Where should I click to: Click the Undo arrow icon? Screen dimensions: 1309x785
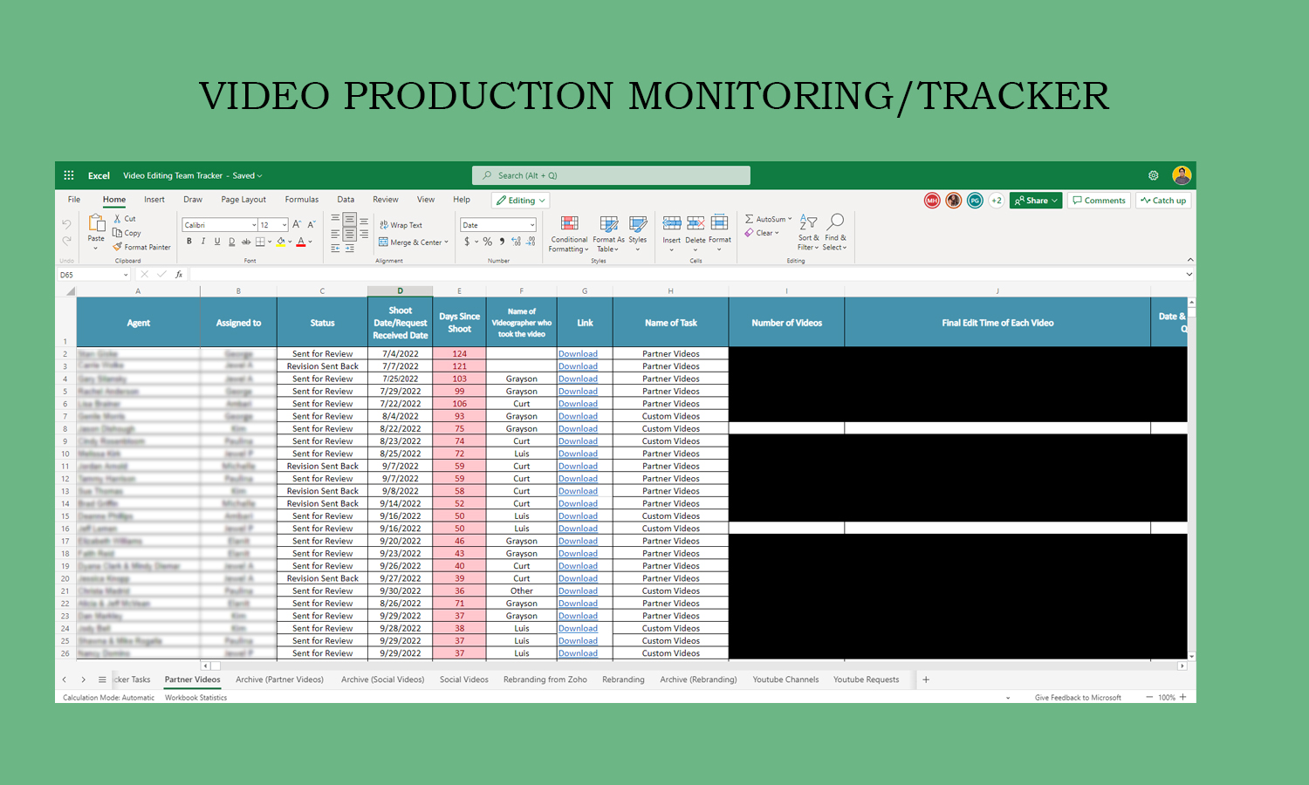point(66,225)
